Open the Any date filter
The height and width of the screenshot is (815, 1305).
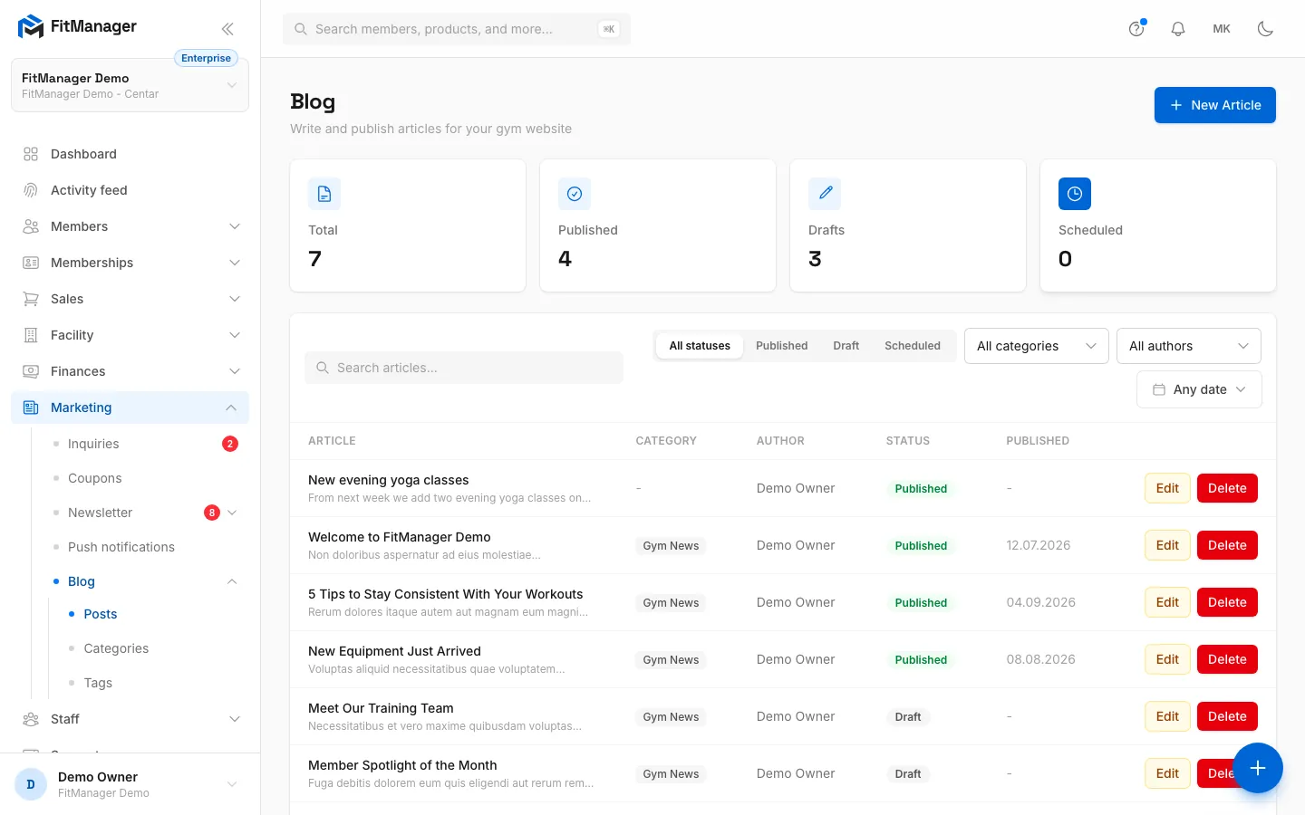(1199, 389)
